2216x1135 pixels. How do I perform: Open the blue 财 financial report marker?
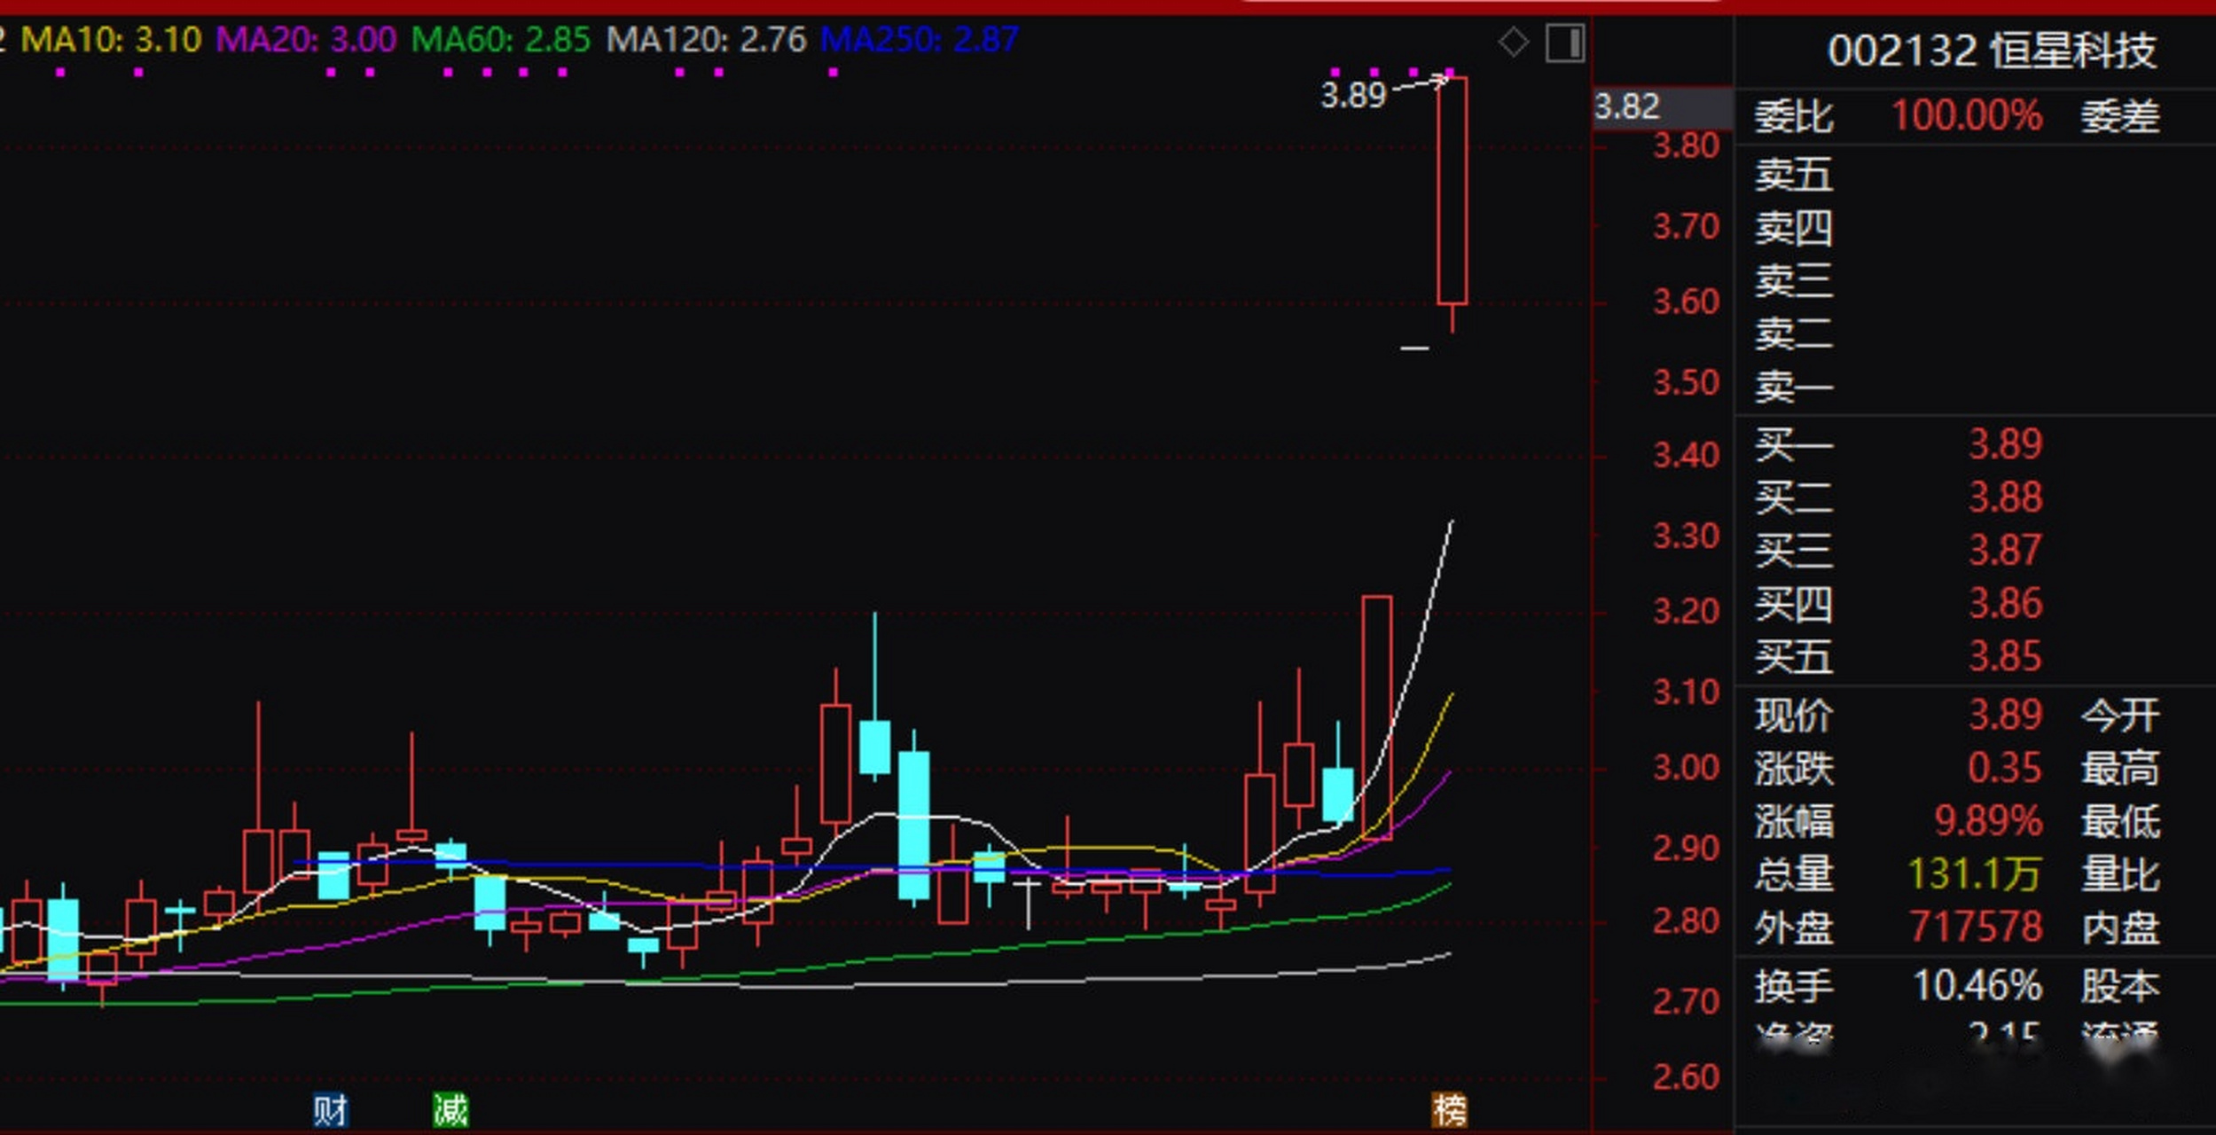[x=330, y=1109]
